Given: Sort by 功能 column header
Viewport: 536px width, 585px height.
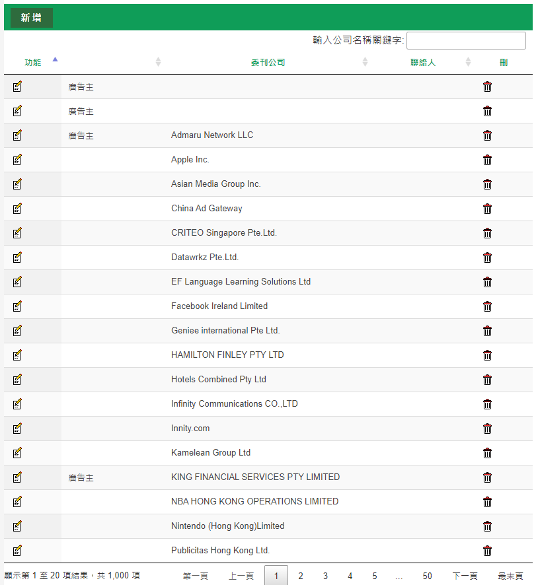Looking at the screenshot, I should point(33,62).
